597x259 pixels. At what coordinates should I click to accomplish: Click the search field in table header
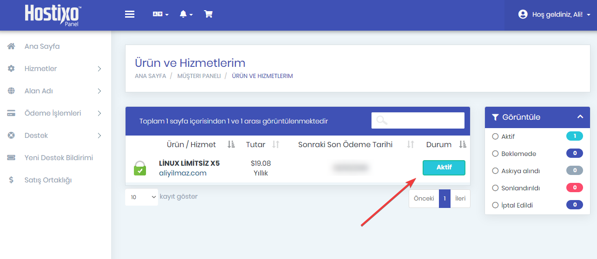[418, 120]
